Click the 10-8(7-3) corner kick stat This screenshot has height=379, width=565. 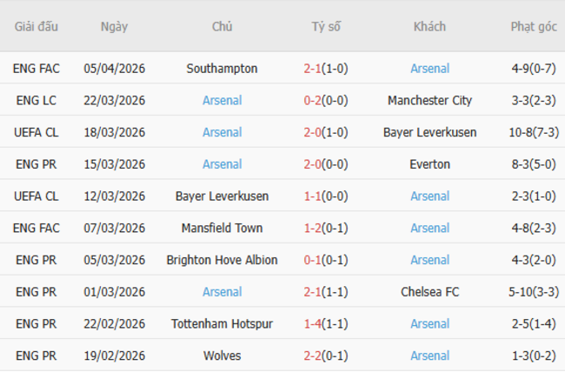pyautogui.click(x=534, y=132)
